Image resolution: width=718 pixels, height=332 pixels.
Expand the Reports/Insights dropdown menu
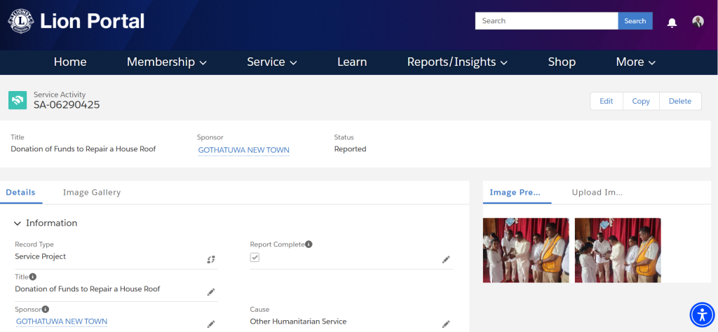coord(457,62)
